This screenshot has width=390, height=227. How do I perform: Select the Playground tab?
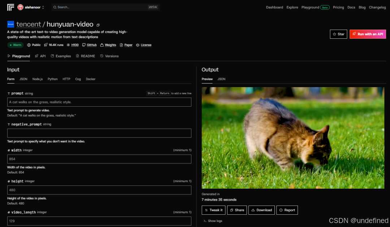point(19,56)
